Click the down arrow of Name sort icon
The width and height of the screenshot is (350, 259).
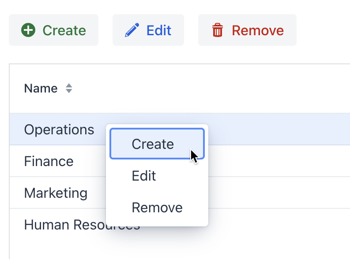pos(68,91)
